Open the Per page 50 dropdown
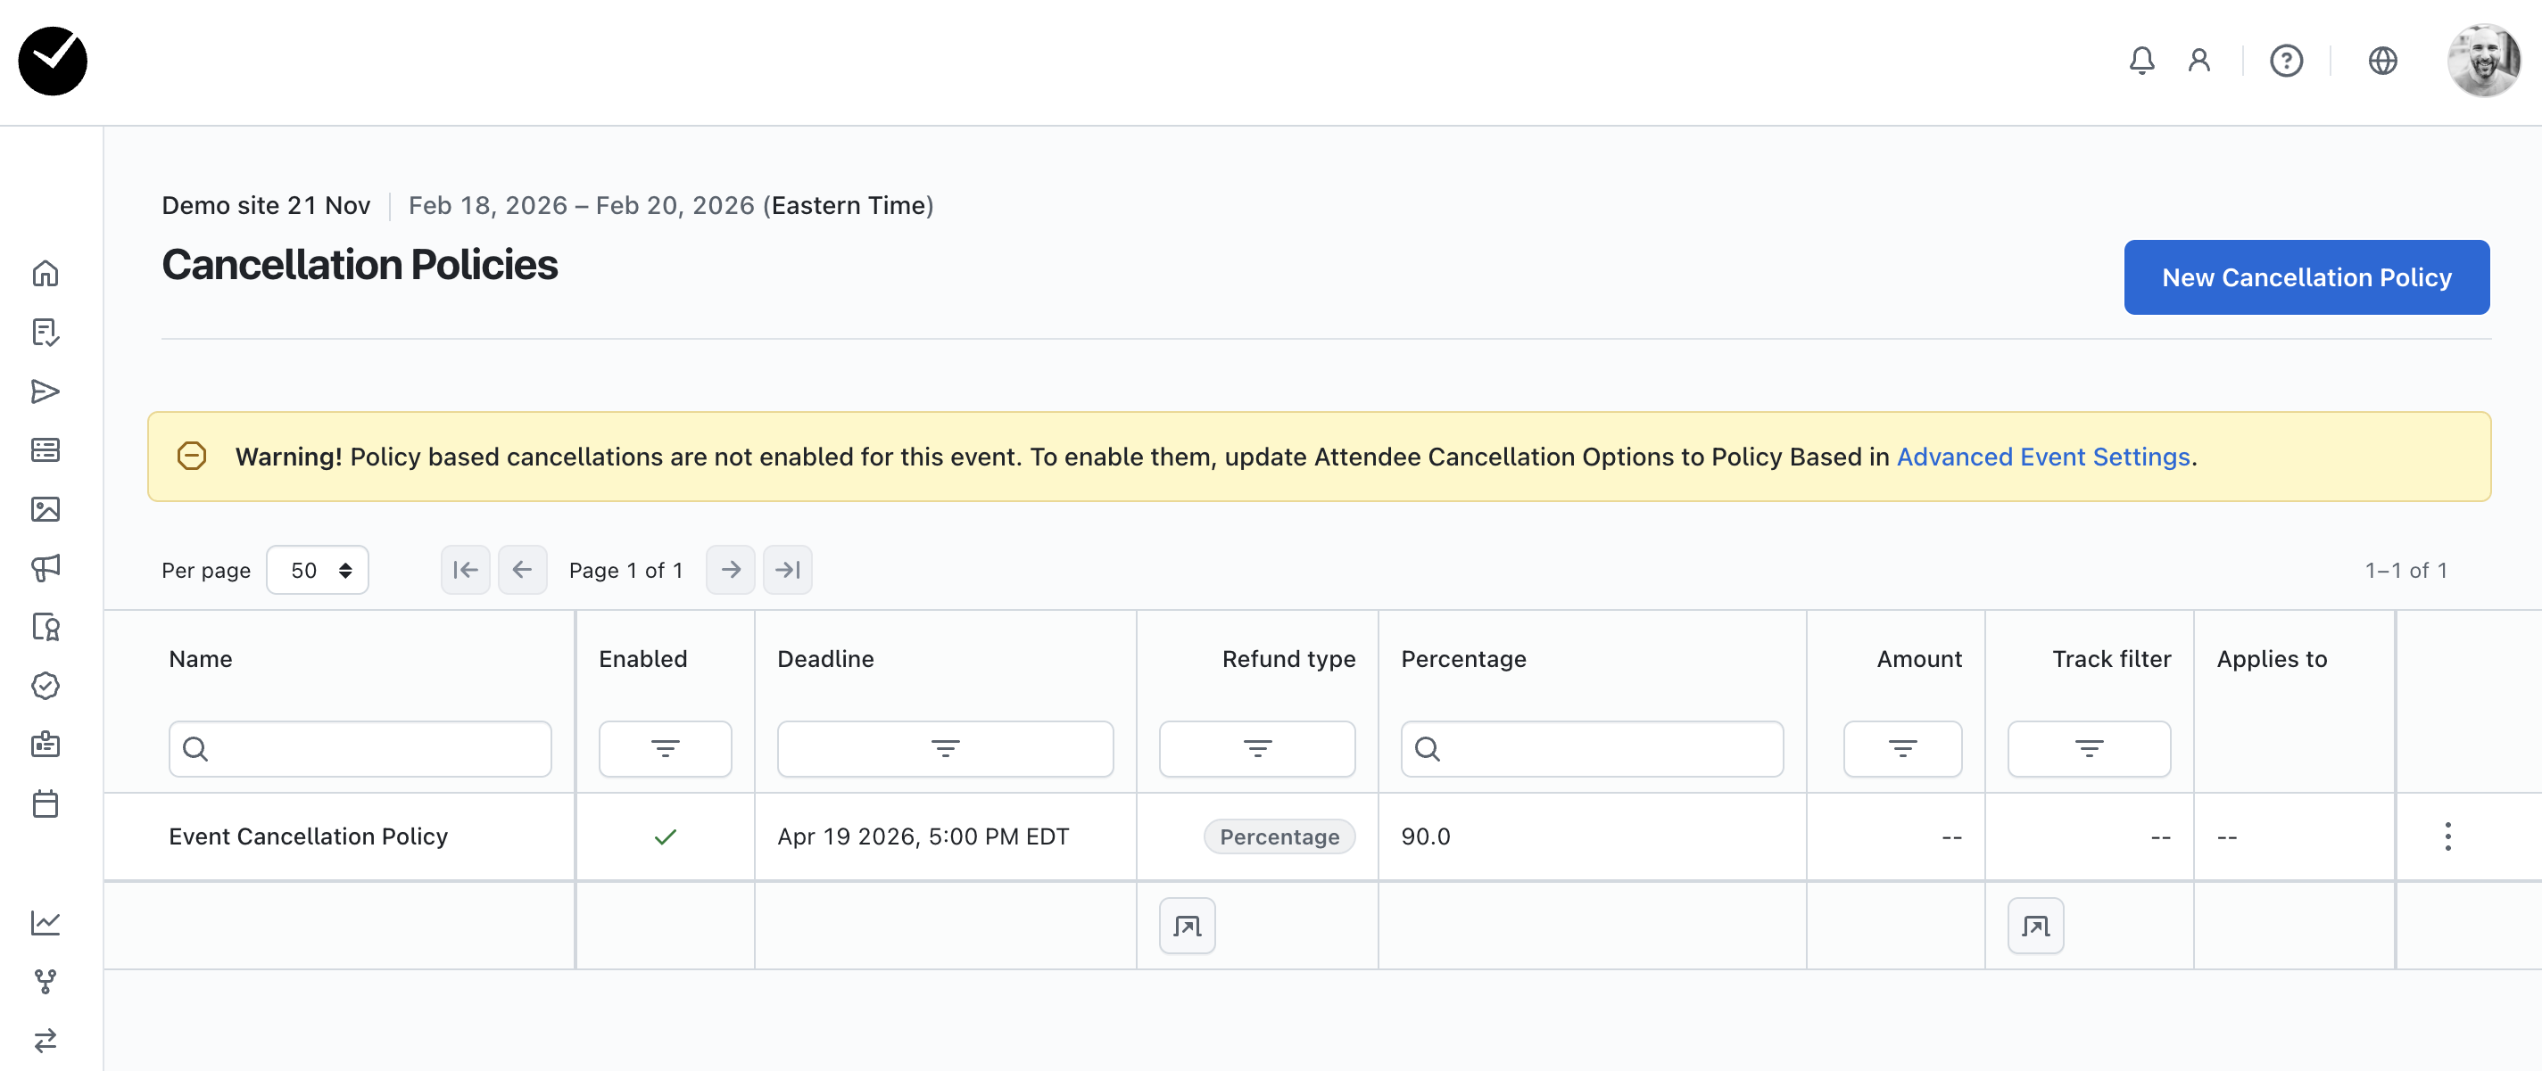The image size is (2542, 1071). coord(318,570)
